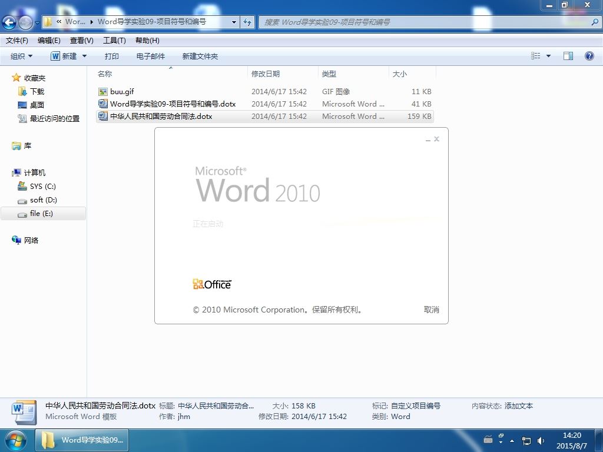Click the breadcrumb chevron before Wor...
The image size is (603, 452).
59,22
